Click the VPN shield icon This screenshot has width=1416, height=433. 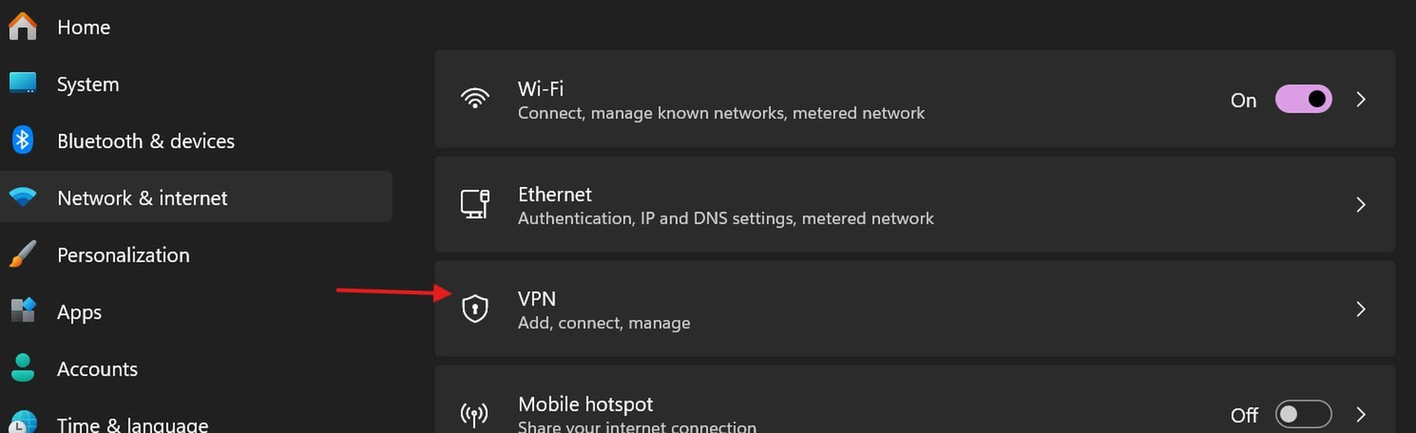pyautogui.click(x=475, y=309)
